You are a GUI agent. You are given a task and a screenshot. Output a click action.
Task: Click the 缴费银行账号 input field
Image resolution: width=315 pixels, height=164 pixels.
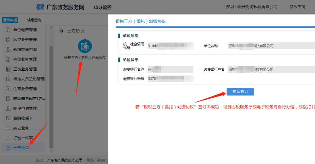tap(170, 79)
